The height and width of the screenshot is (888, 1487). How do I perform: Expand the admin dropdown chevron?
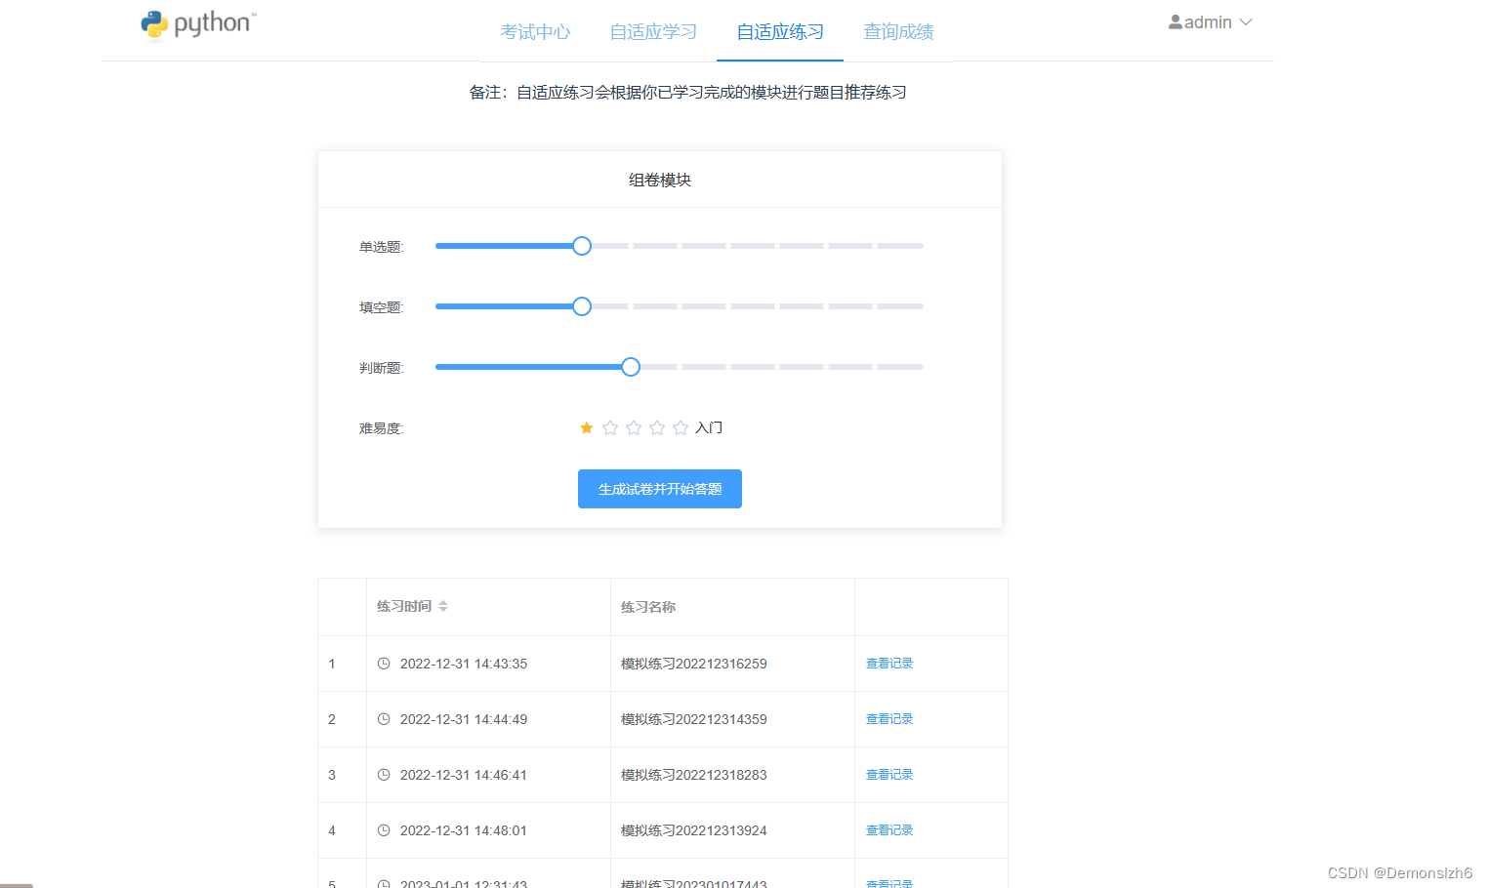pyautogui.click(x=1246, y=21)
